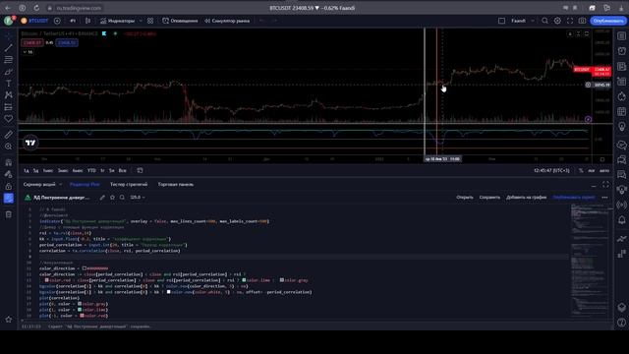This screenshot has width=629, height=354.
Task: Open the Faandi layout name dropdown
Action: [522, 21]
